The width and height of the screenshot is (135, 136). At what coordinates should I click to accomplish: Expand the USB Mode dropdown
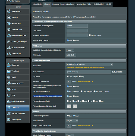click(x=71, y=55)
